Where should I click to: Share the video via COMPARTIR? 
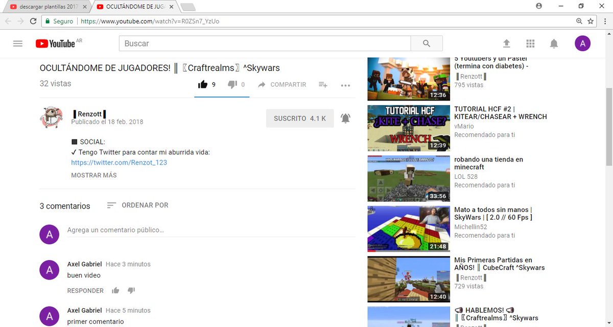(x=282, y=85)
